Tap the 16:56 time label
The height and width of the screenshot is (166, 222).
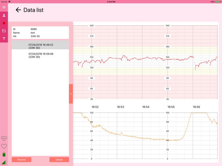click(x=196, y=107)
